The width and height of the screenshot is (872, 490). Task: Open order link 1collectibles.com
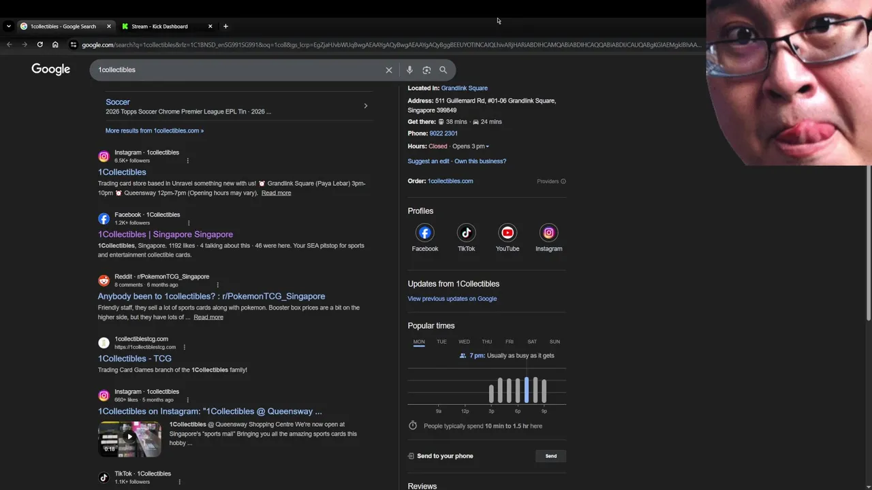pyautogui.click(x=450, y=181)
